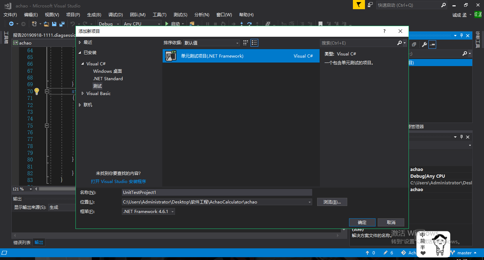The image size is (484, 260).
Task: Switch to the 错误列表 tab
Action: (x=22, y=242)
